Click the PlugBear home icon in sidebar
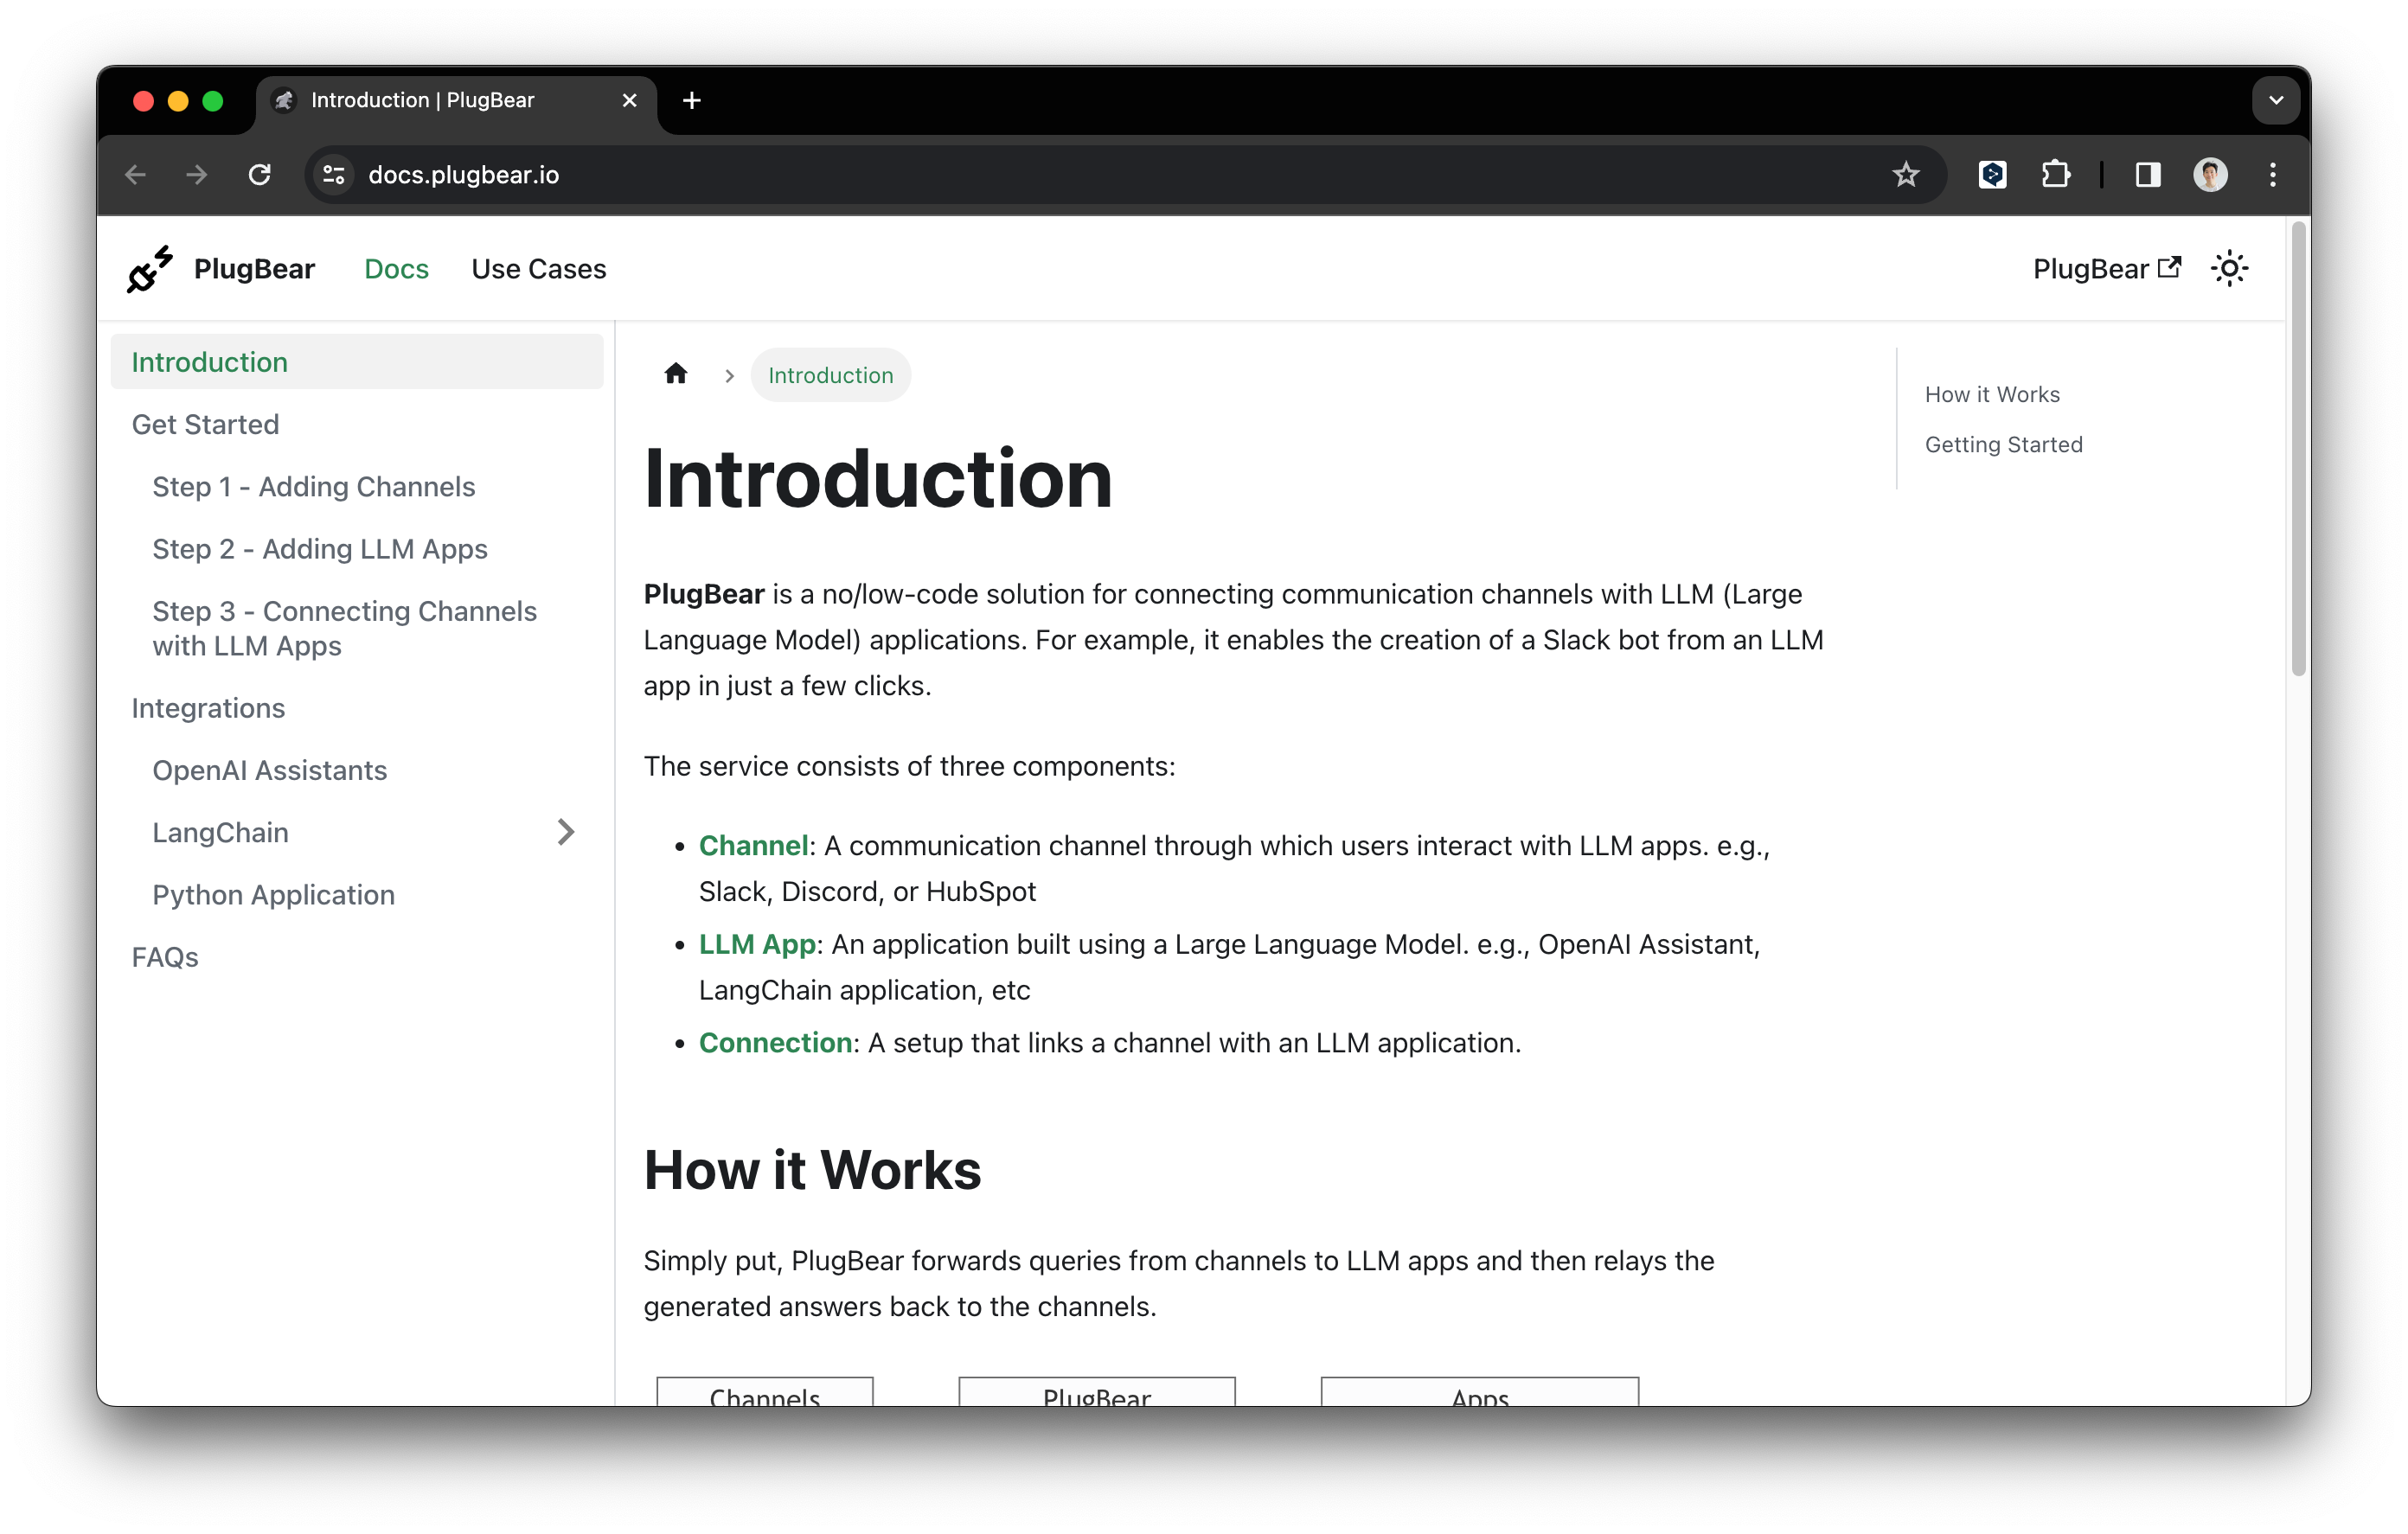This screenshot has height=1534, width=2408. click(x=147, y=269)
